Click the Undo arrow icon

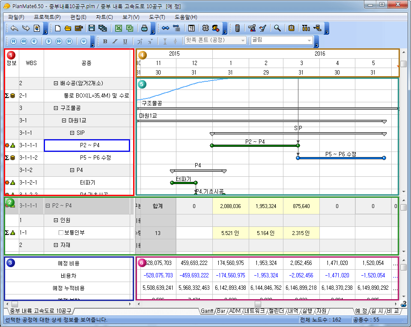point(14,28)
